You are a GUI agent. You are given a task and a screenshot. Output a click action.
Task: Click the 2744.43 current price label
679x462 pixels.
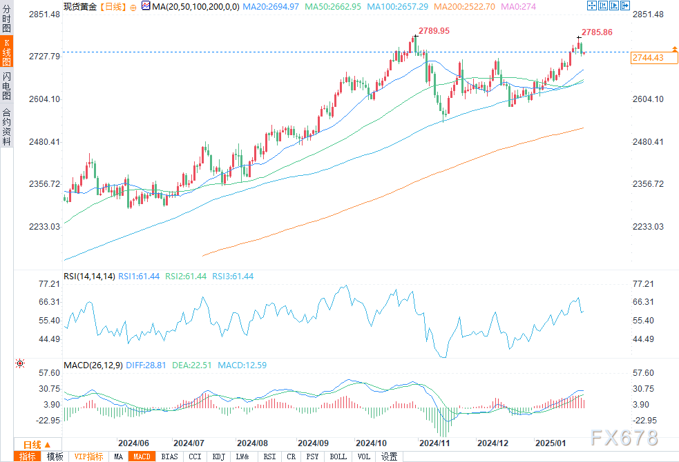point(648,58)
